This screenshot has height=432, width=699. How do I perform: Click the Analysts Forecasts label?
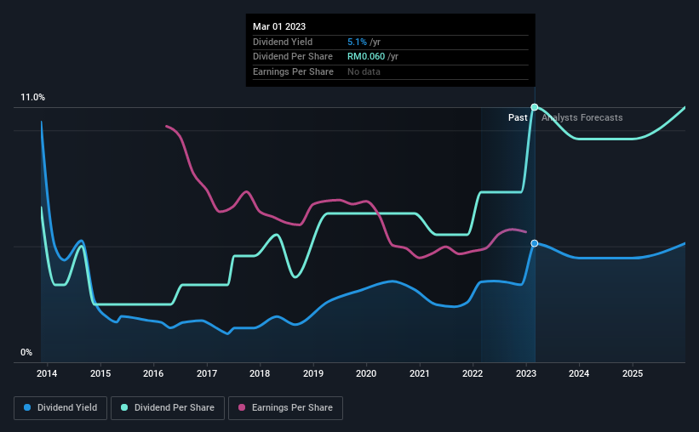tap(582, 117)
